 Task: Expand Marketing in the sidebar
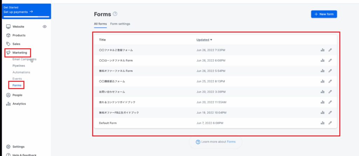(16, 52)
